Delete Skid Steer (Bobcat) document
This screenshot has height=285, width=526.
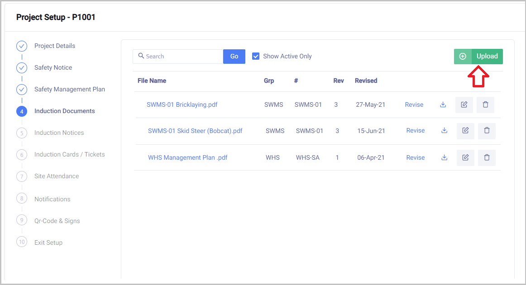[487, 131]
